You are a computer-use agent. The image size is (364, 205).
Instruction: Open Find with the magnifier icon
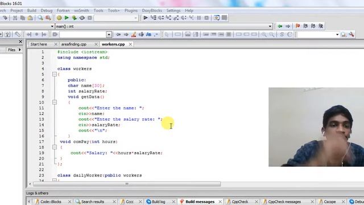(x=40, y=18)
